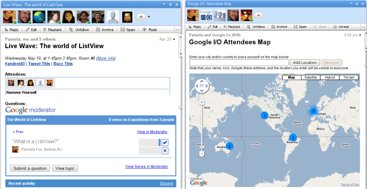Switch map to Satellite view
This screenshot has height=189, width=367.
311,77
